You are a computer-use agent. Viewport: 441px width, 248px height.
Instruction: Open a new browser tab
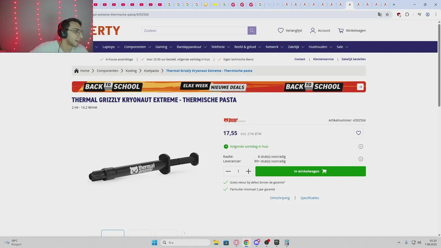[394, 4]
